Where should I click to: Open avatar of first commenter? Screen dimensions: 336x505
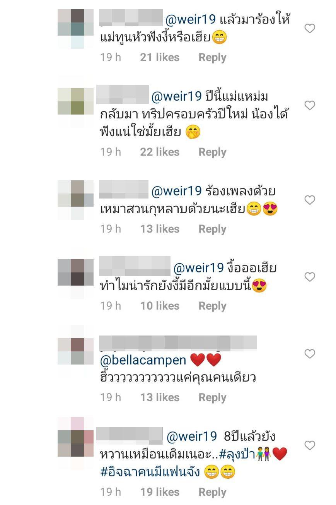click(76, 29)
